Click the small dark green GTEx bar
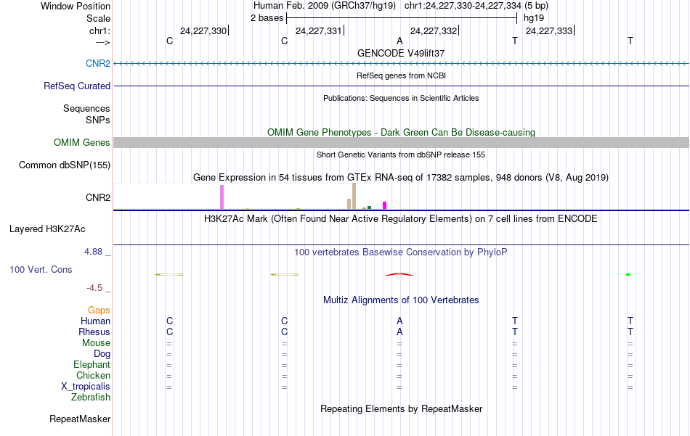Screen dimensions: 690x436 (x=369, y=207)
